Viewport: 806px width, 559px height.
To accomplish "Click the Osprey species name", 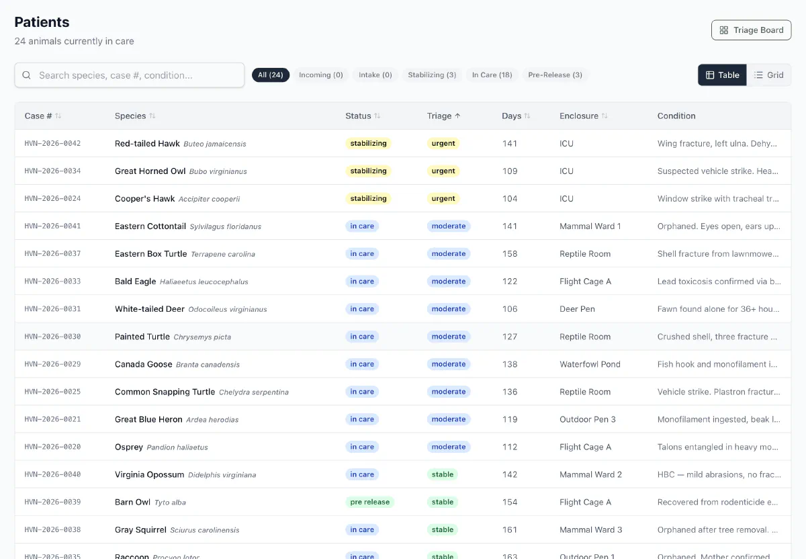I will point(129,447).
